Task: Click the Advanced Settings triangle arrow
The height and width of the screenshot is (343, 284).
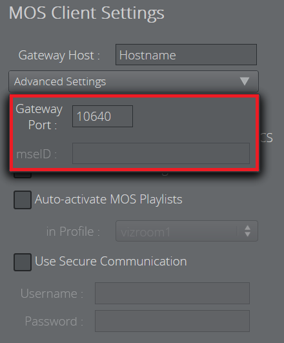Action: tap(245, 81)
